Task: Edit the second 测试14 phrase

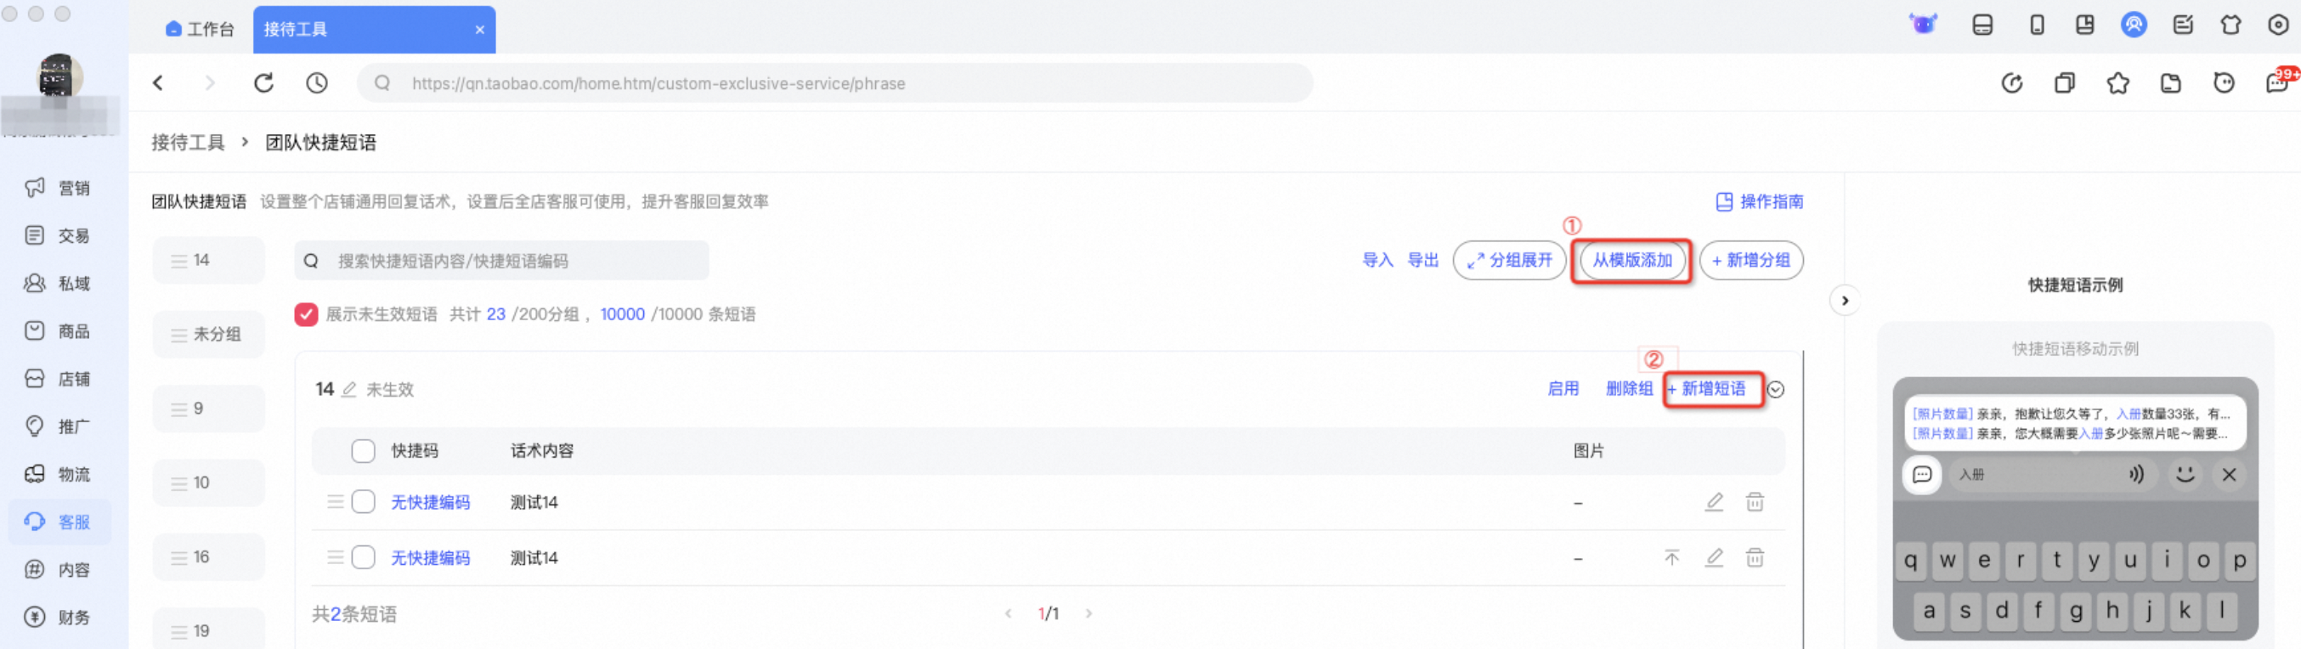Action: coord(1713,558)
